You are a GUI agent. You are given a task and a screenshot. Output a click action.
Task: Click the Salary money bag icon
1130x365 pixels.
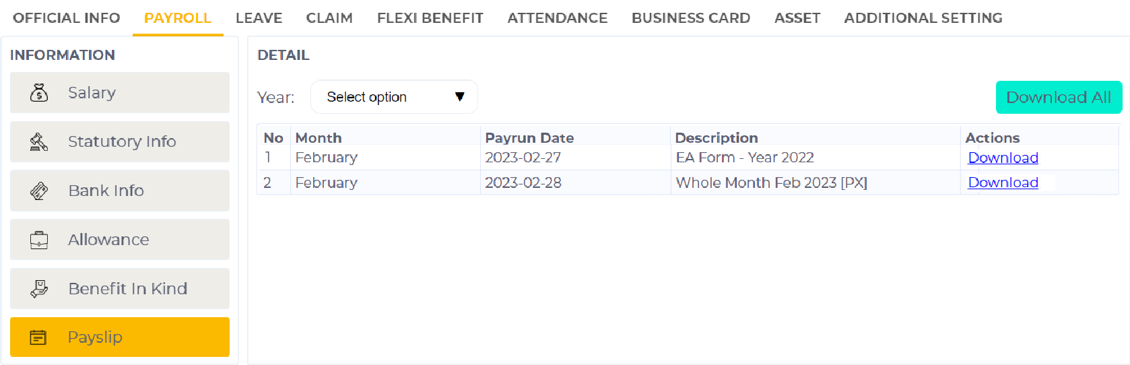pos(39,93)
